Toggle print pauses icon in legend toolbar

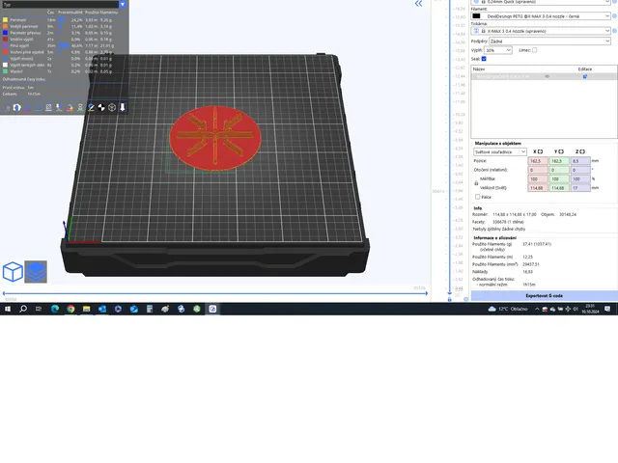click(x=80, y=107)
